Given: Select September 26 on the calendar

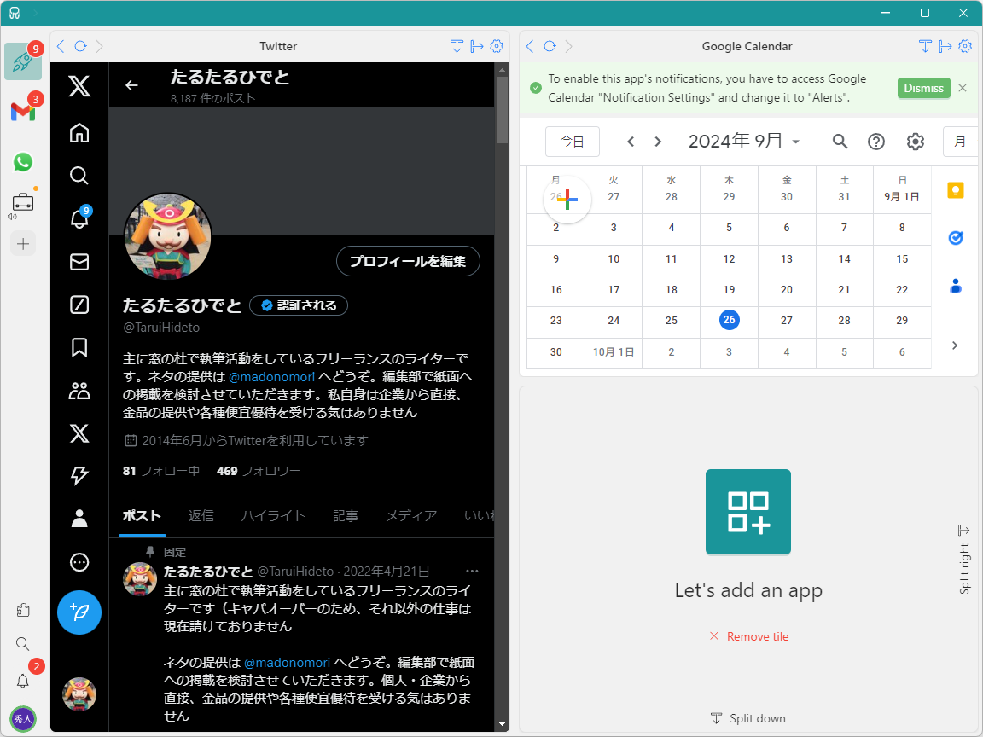Looking at the screenshot, I should tap(729, 322).
